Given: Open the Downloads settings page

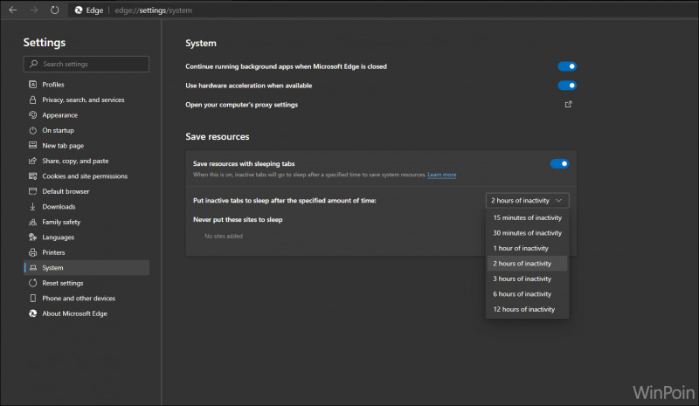Looking at the screenshot, I should 87,206.
